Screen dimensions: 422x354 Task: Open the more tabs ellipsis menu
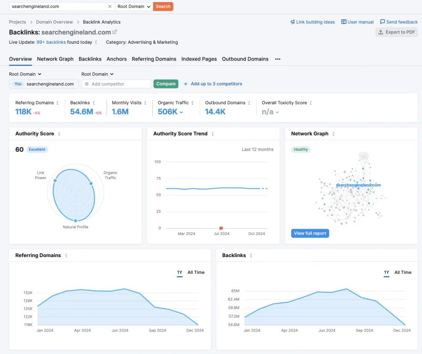(278, 59)
